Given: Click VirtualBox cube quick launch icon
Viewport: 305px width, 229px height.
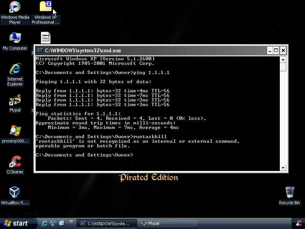Looking at the screenshot, I should pos(53,223).
